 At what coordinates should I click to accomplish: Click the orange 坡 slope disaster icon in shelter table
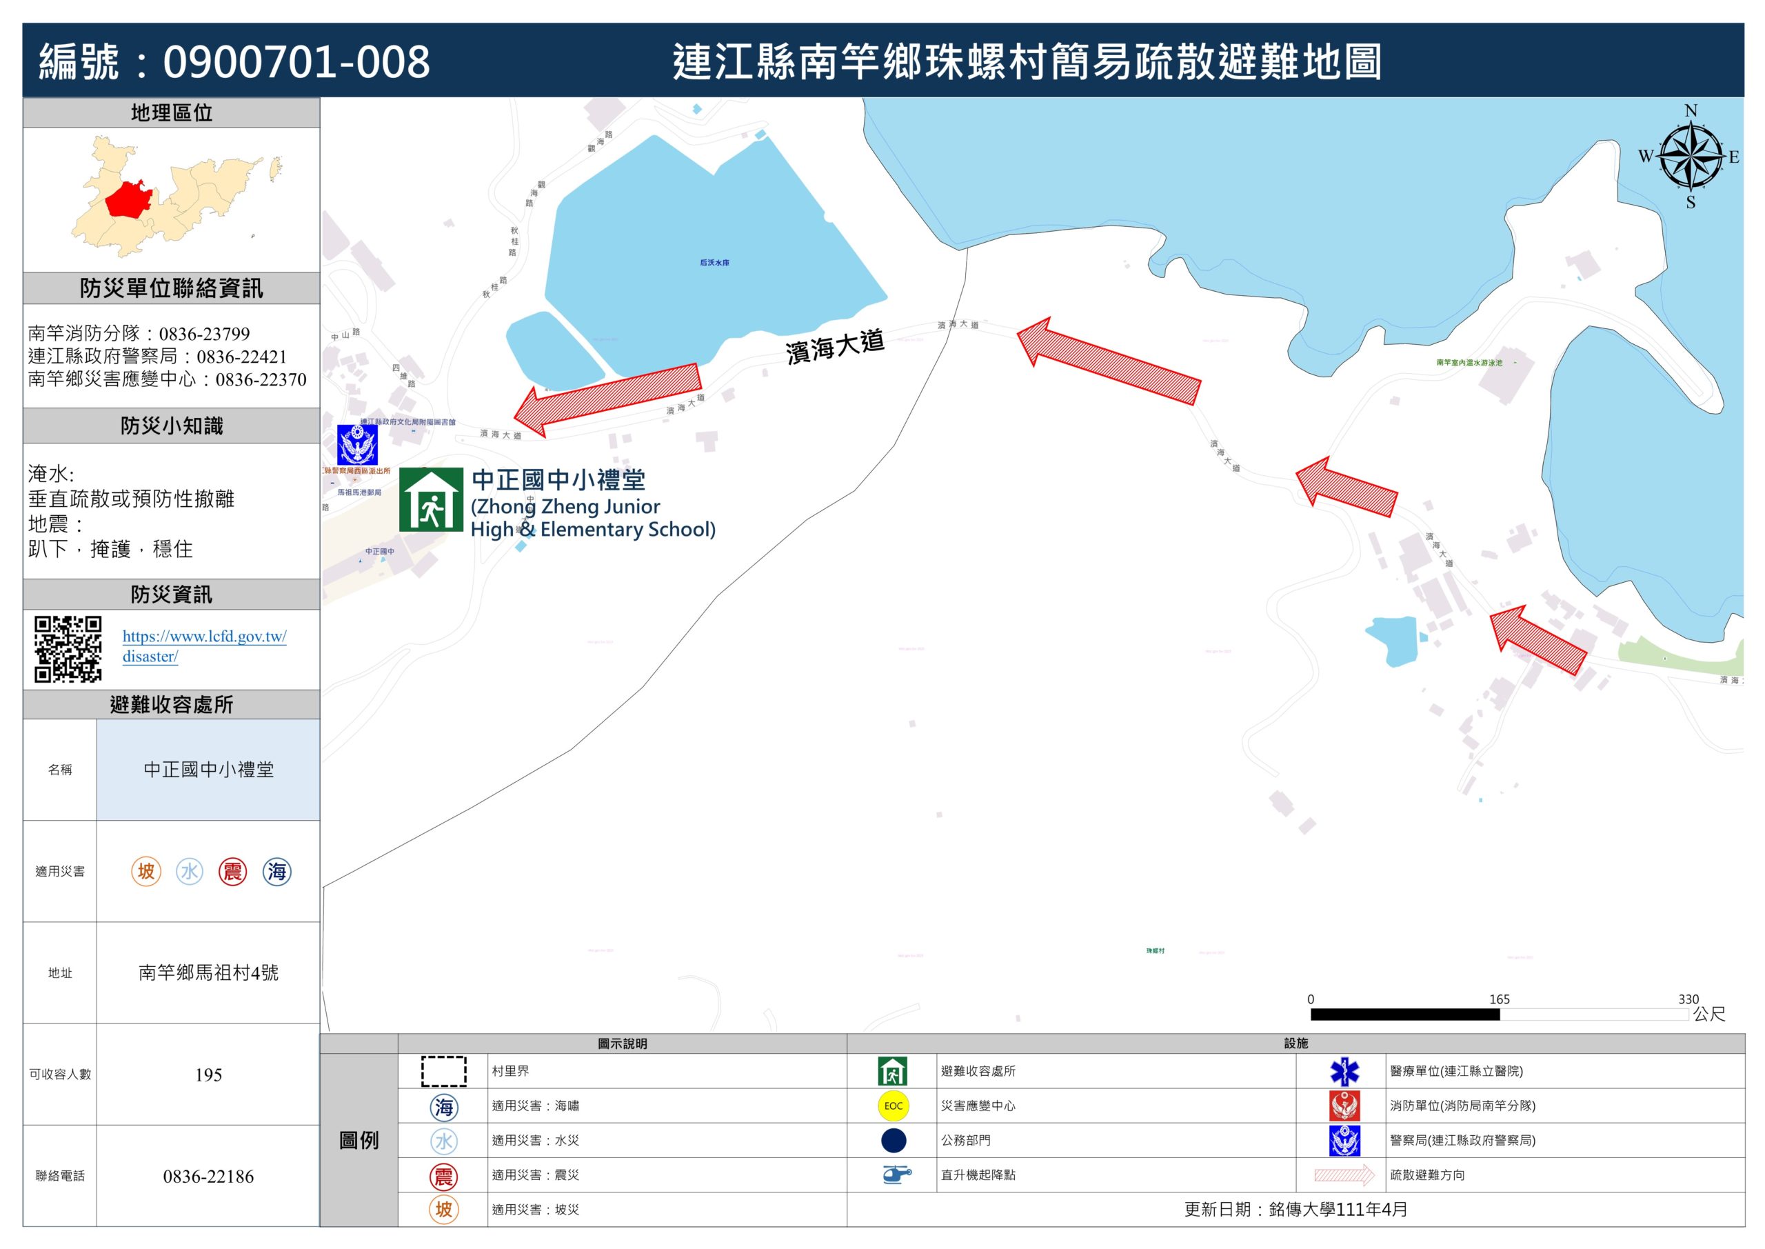pos(146,871)
